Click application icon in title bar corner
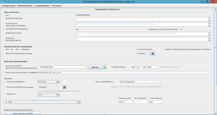 pos(2,2)
